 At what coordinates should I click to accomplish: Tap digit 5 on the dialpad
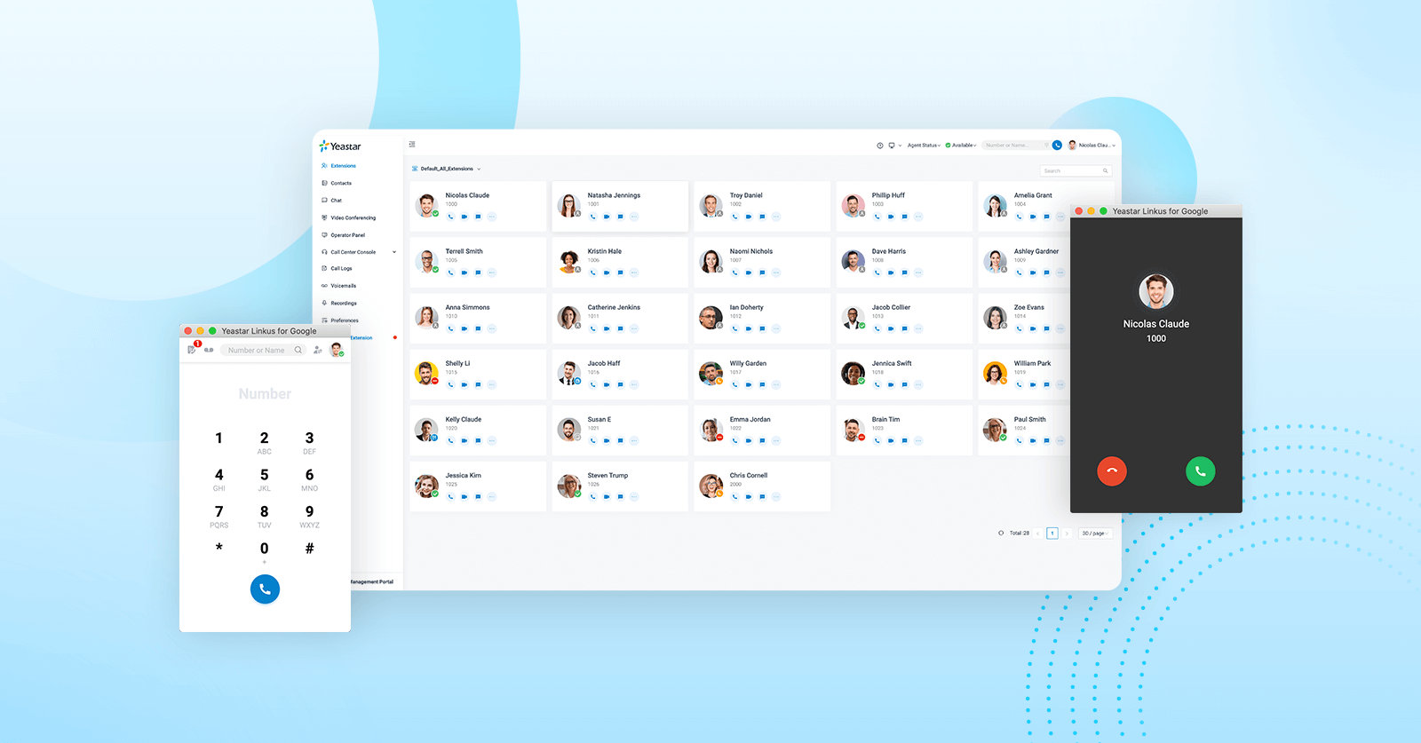tap(264, 479)
